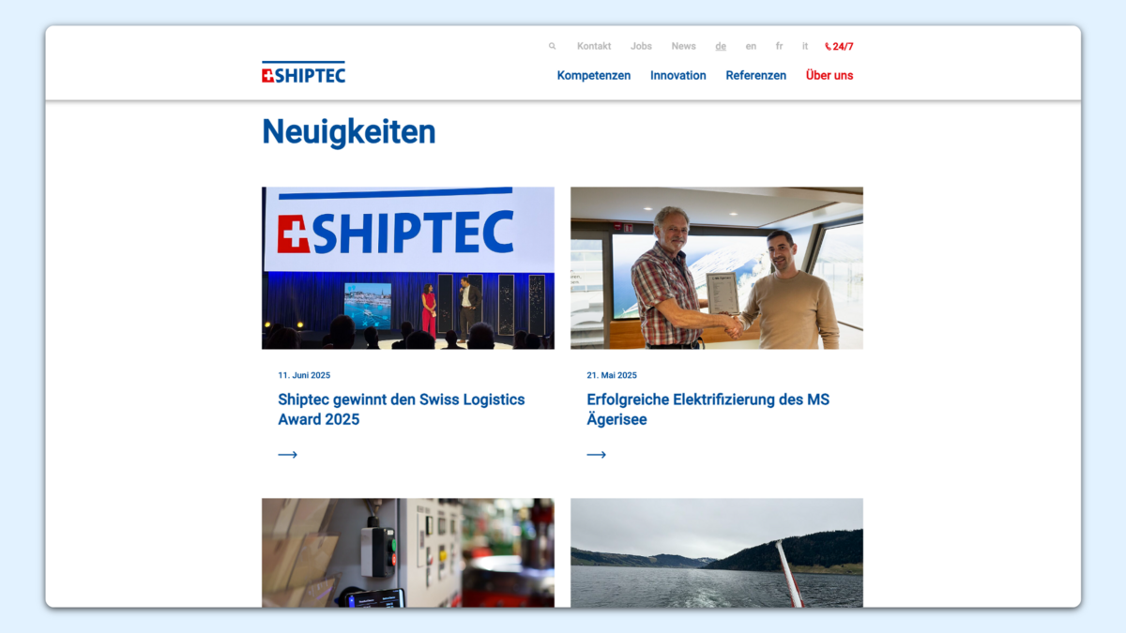Open the Referenzen menu
Viewport: 1126px width, 633px height.
pyautogui.click(x=755, y=75)
